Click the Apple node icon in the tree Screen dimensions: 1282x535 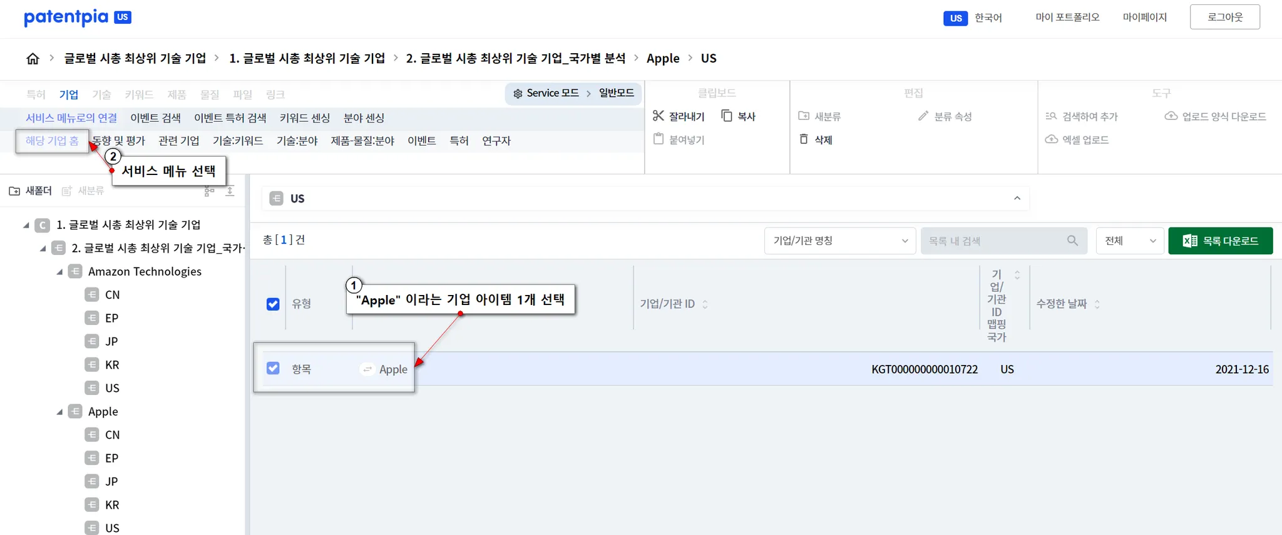[x=75, y=411]
